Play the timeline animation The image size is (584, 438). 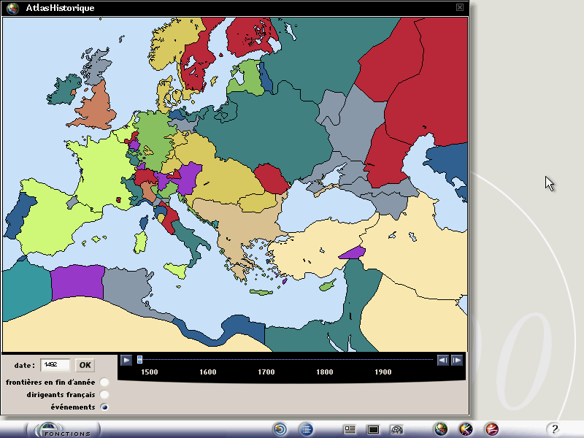126,360
